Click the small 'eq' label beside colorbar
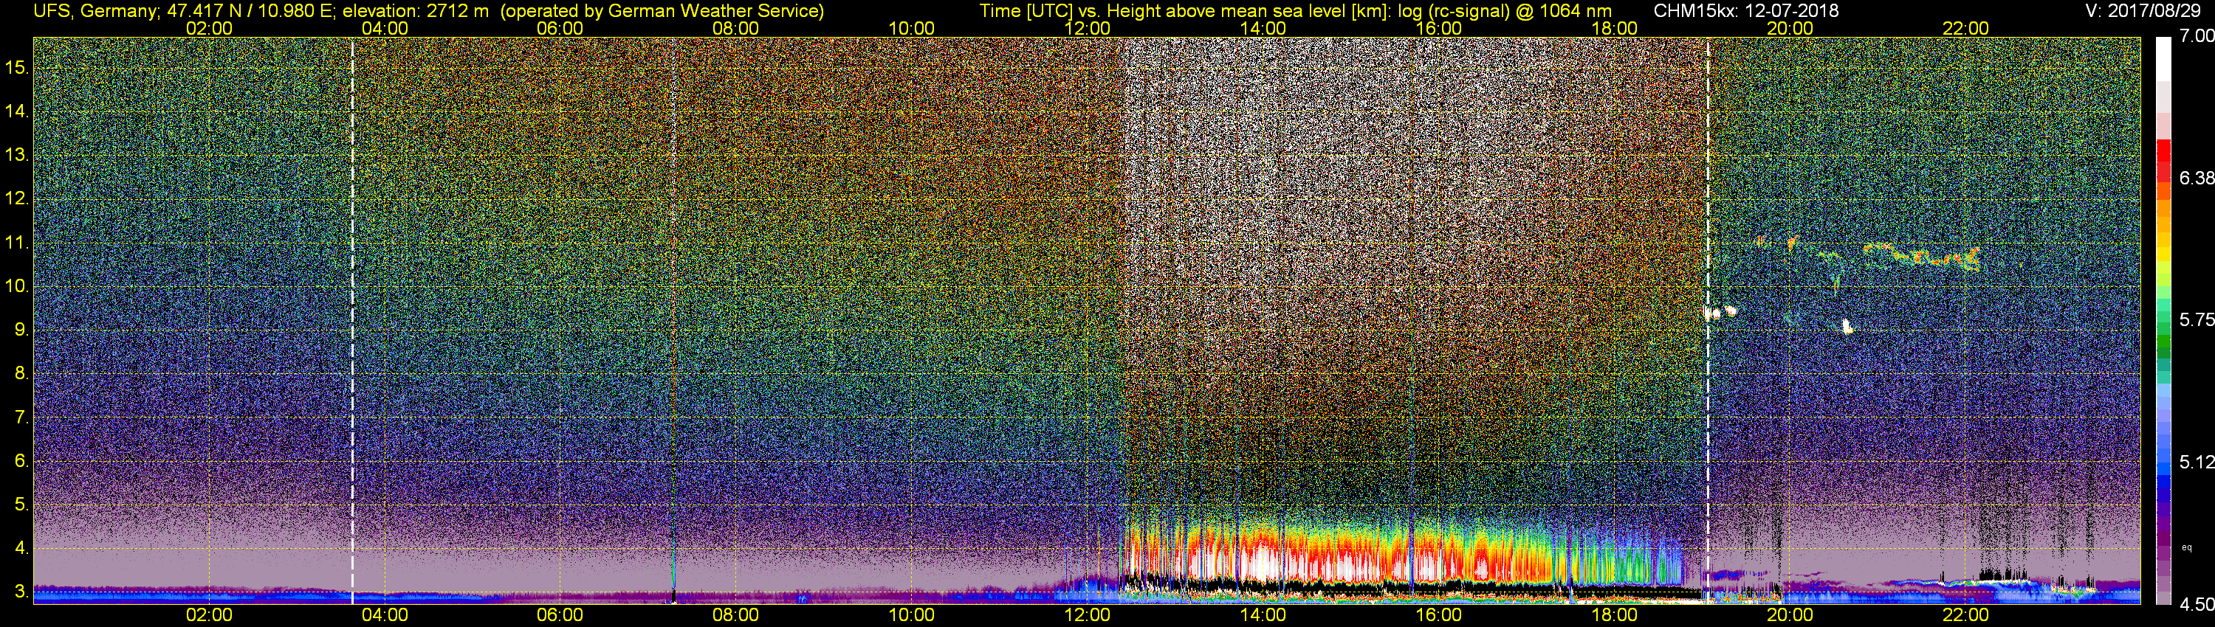Image resolution: width=2215 pixels, height=627 pixels. click(x=2187, y=547)
